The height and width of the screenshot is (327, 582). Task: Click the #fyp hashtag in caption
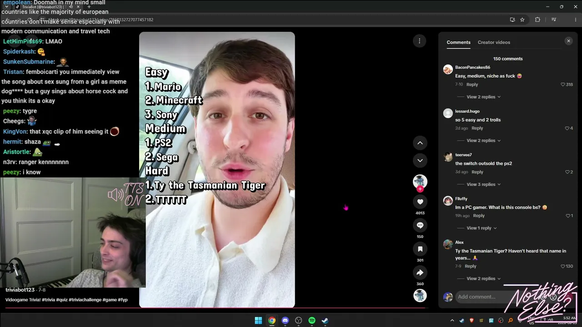(123, 300)
